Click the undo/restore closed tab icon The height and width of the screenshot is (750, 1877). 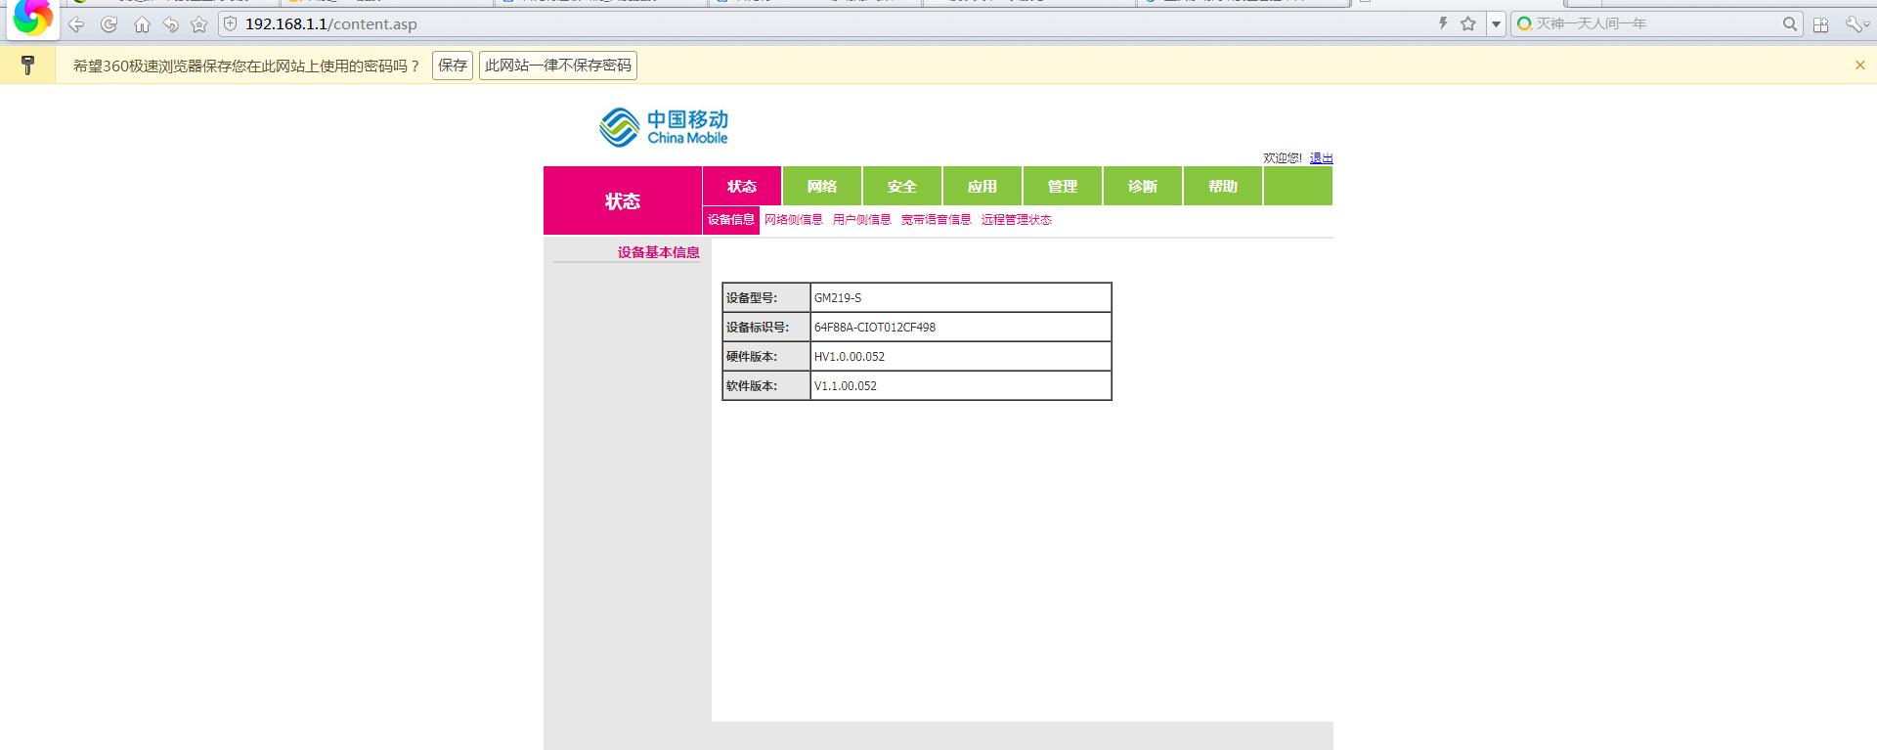click(x=171, y=24)
